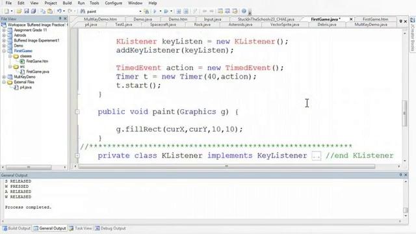Click the toolbar options overflow arrow

point(250,12)
